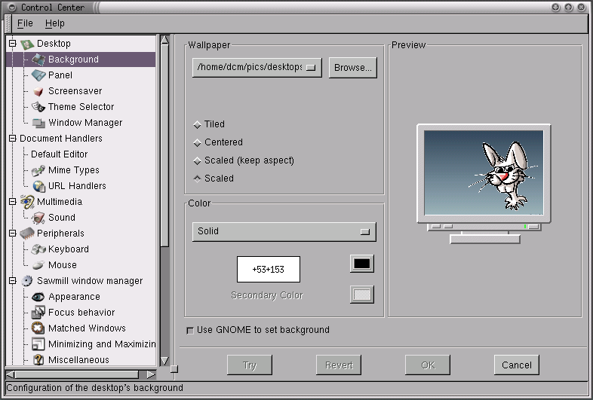Click the sidebar vertical scrollbar

(x=164, y=151)
